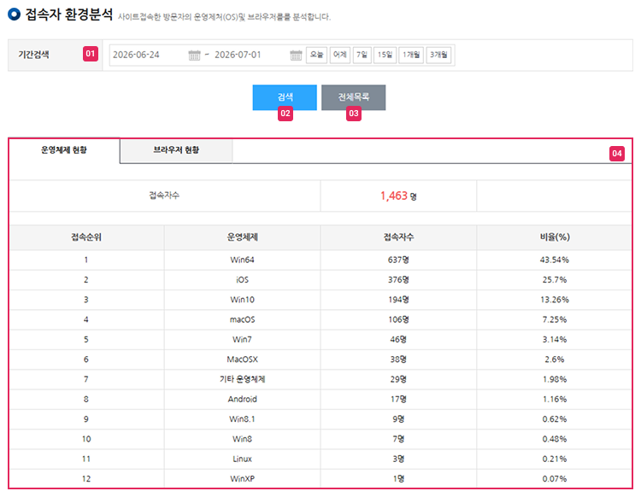
Task: Select the WinXP operating system cell
Action: coord(243,479)
